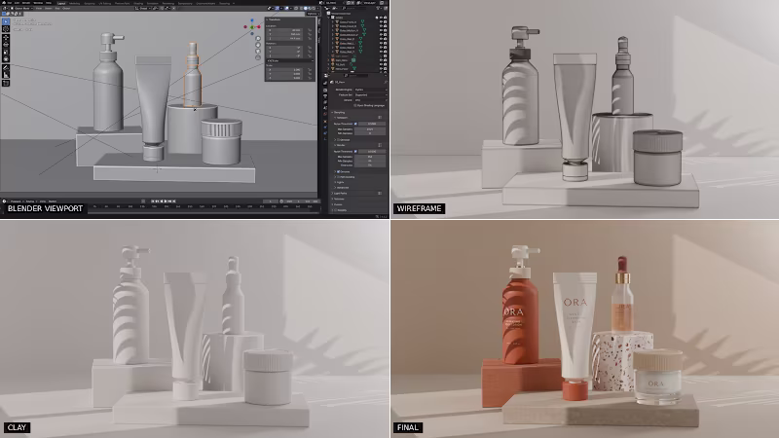Uncheck the Render Denoise checkbox
Screen dimensions: 779x438
pyautogui.click(x=338, y=171)
